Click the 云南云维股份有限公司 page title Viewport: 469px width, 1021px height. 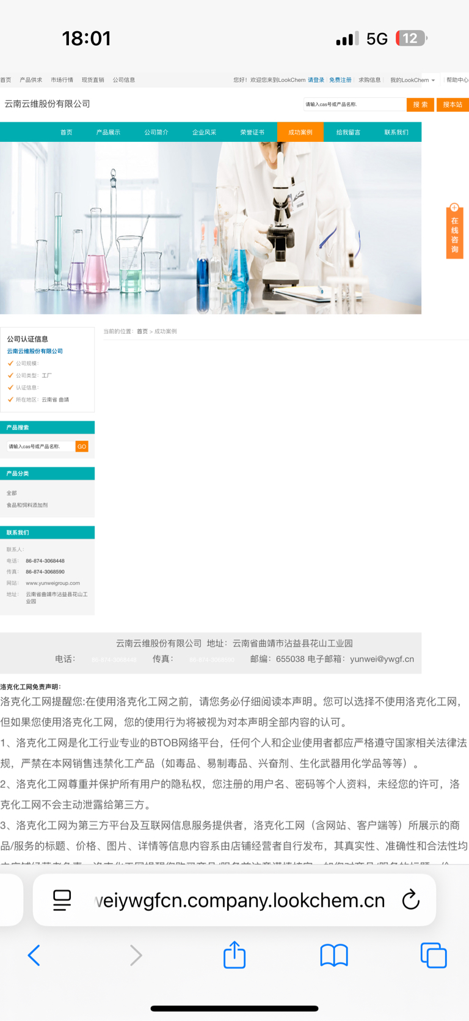coord(48,104)
